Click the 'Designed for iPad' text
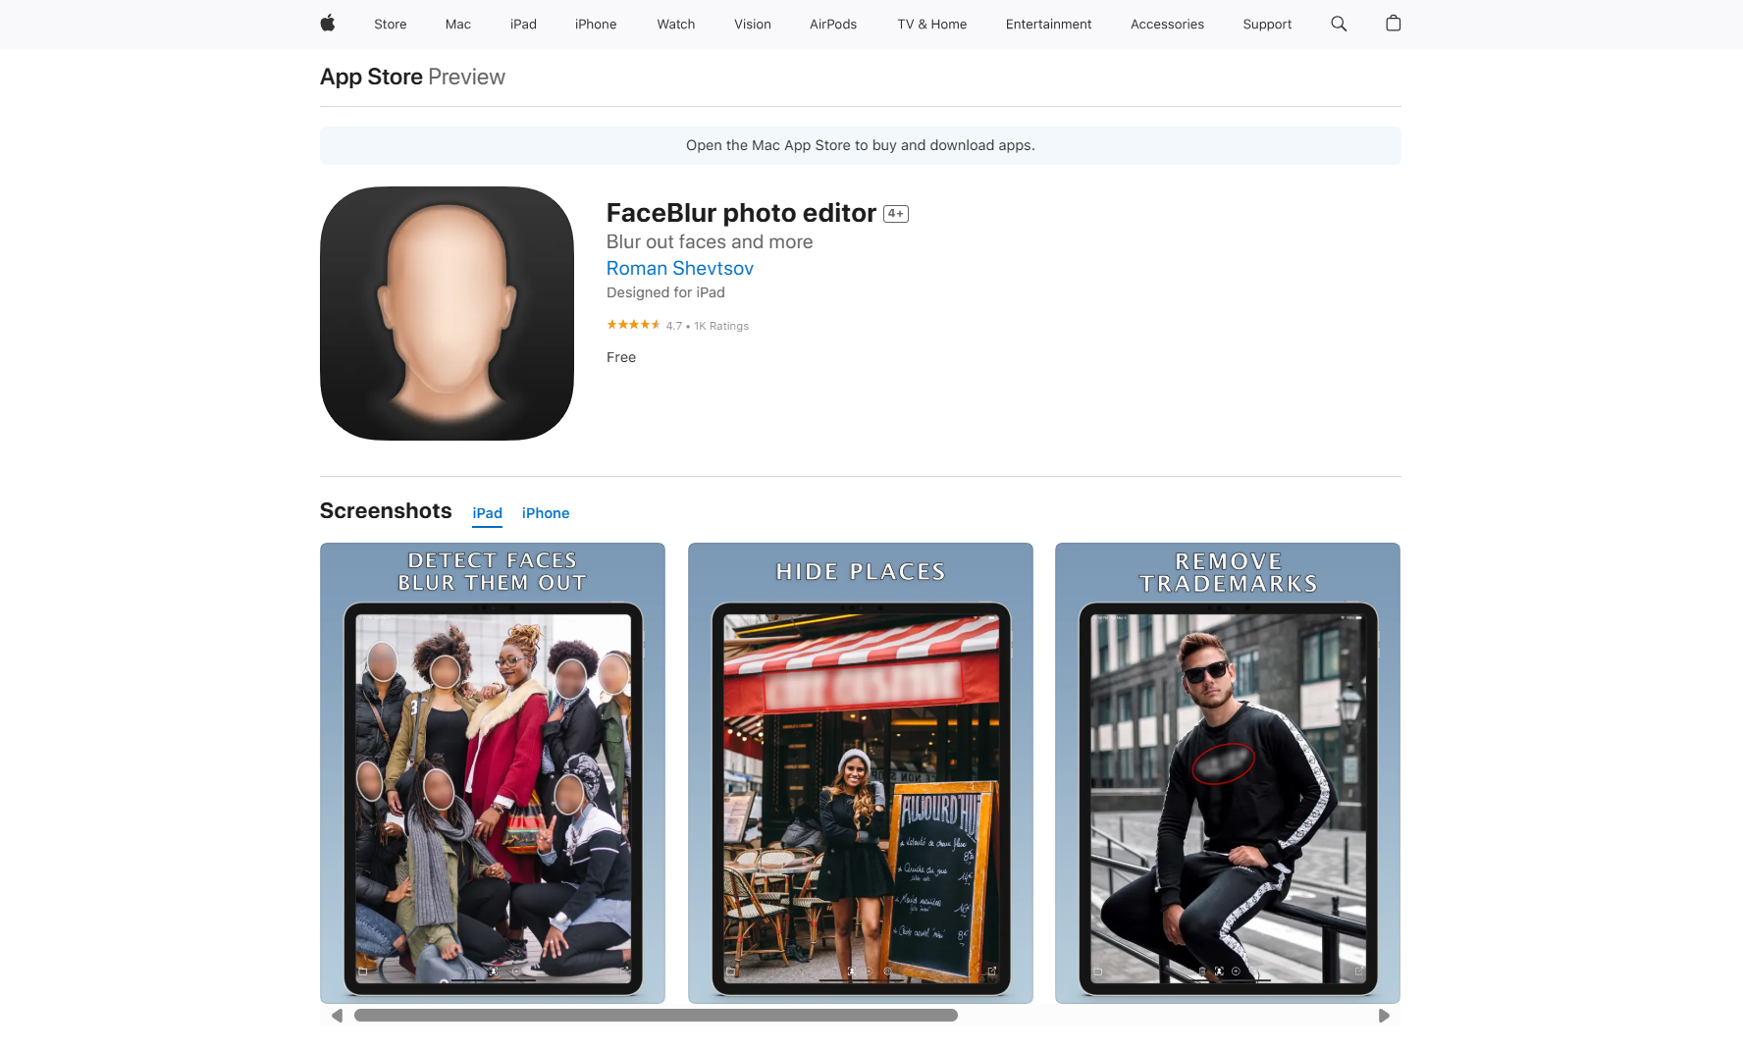 (665, 292)
